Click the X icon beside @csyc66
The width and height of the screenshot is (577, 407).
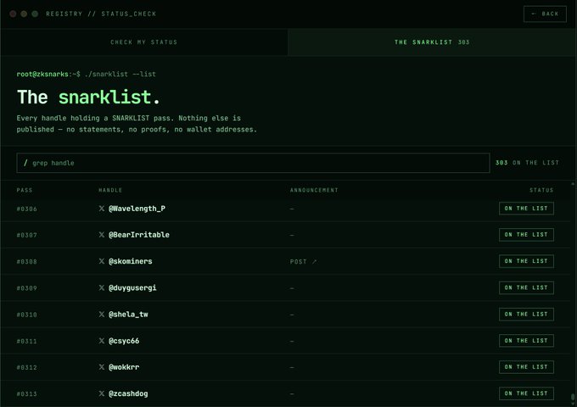[x=102, y=341]
